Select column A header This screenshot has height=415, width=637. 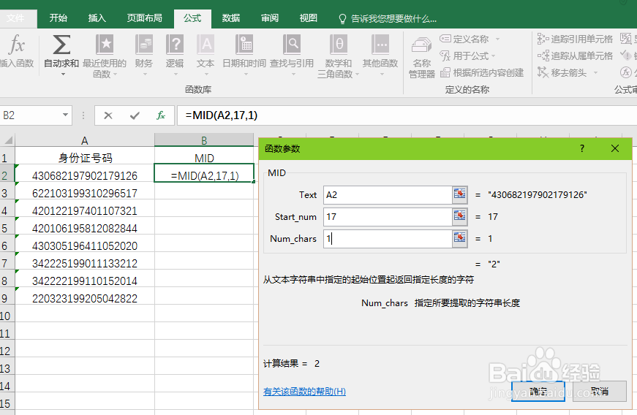pyautogui.click(x=85, y=140)
